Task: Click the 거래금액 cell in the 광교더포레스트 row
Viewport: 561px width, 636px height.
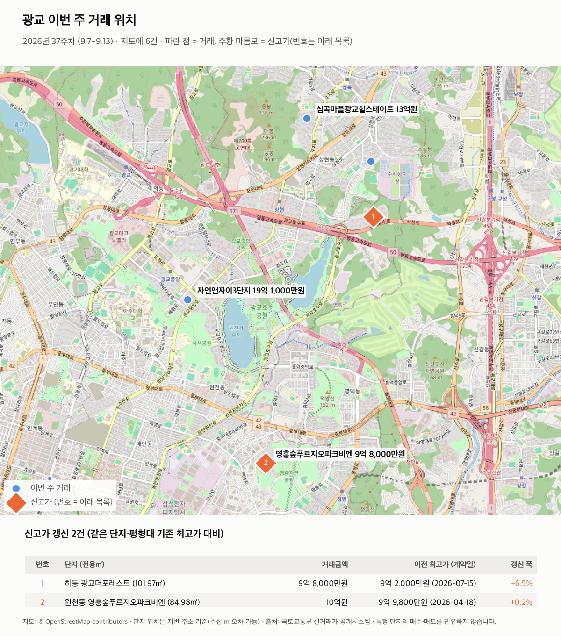Action: [323, 583]
